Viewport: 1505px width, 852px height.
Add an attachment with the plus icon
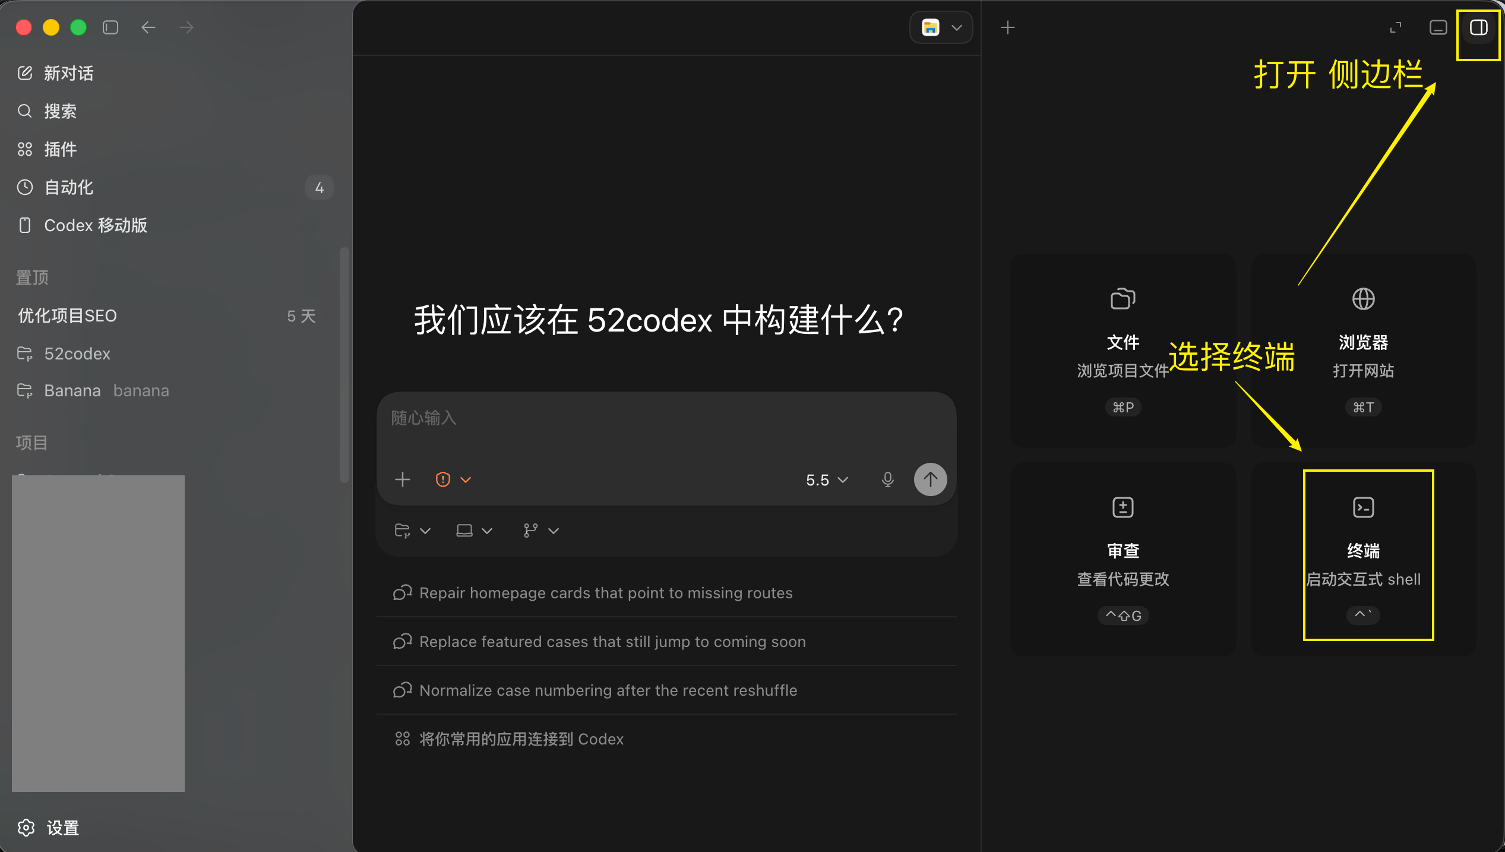[403, 479]
